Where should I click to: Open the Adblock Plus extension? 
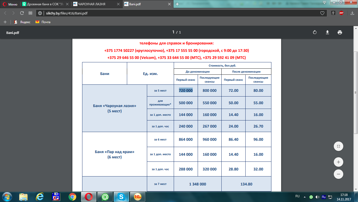click(x=341, y=13)
